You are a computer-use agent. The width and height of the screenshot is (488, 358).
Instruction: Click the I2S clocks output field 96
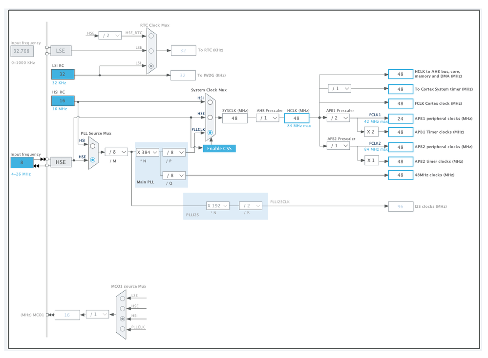point(401,206)
